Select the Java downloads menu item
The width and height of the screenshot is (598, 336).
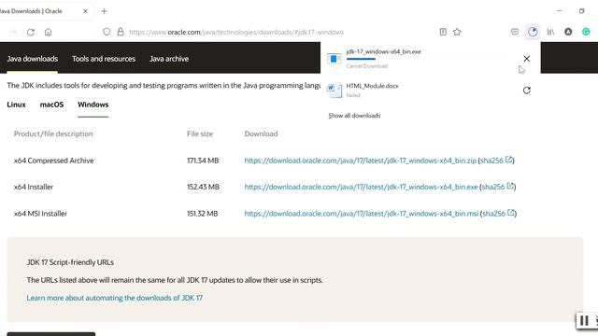(x=33, y=59)
